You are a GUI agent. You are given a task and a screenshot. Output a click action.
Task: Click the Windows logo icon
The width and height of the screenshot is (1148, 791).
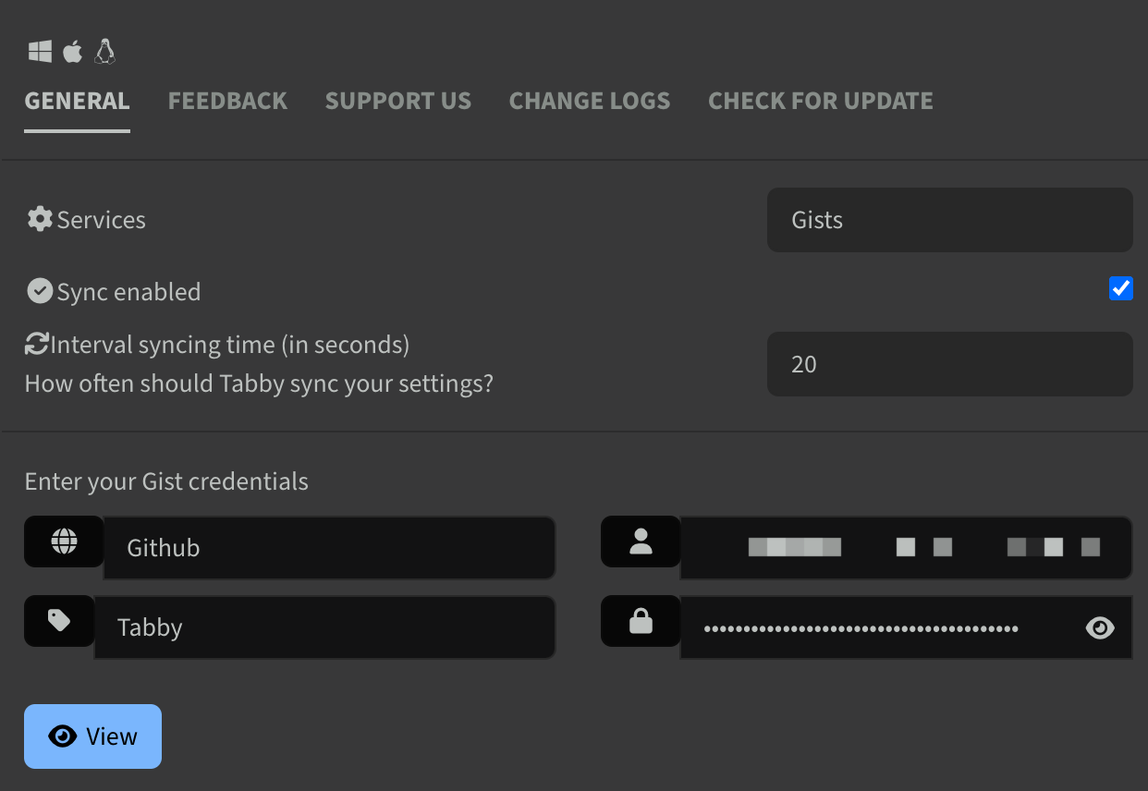(40, 51)
